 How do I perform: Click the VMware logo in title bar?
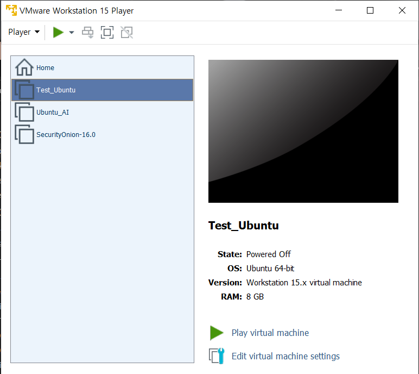coord(11,10)
